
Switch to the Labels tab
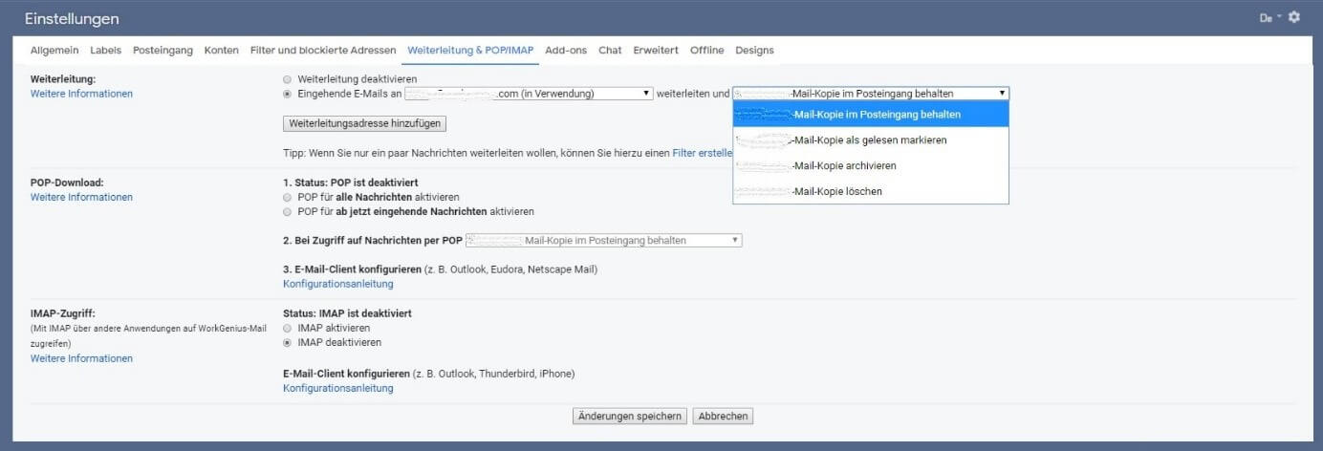tap(106, 50)
